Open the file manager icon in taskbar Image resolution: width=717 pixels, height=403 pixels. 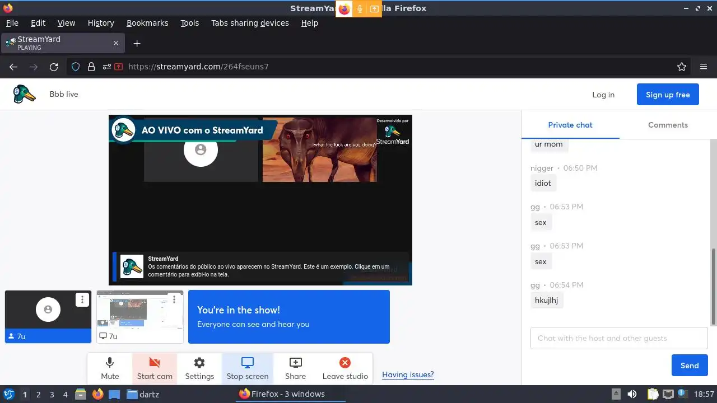(x=80, y=394)
